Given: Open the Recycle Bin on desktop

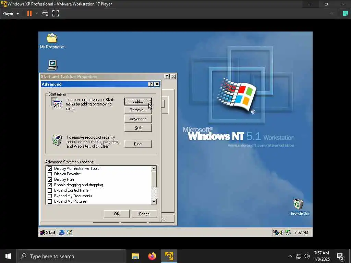Looking at the screenshot, I should point(299,207).
